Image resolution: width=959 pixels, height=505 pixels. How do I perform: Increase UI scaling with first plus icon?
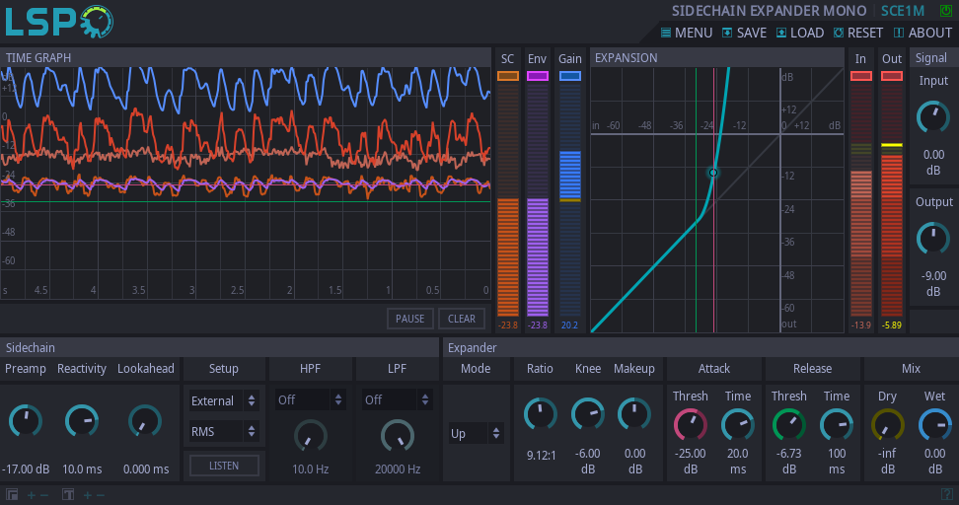[x=32, y=494]
